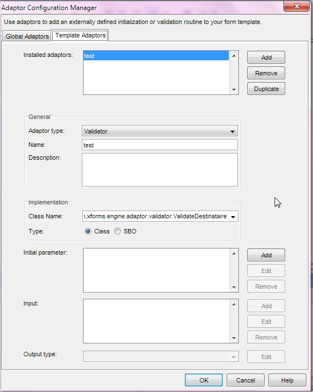
Task: Click Remove next to Input list
Action: coord(266,337)
